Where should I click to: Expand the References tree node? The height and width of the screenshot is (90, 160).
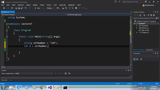pyautogui.click(x=137, y=28)
